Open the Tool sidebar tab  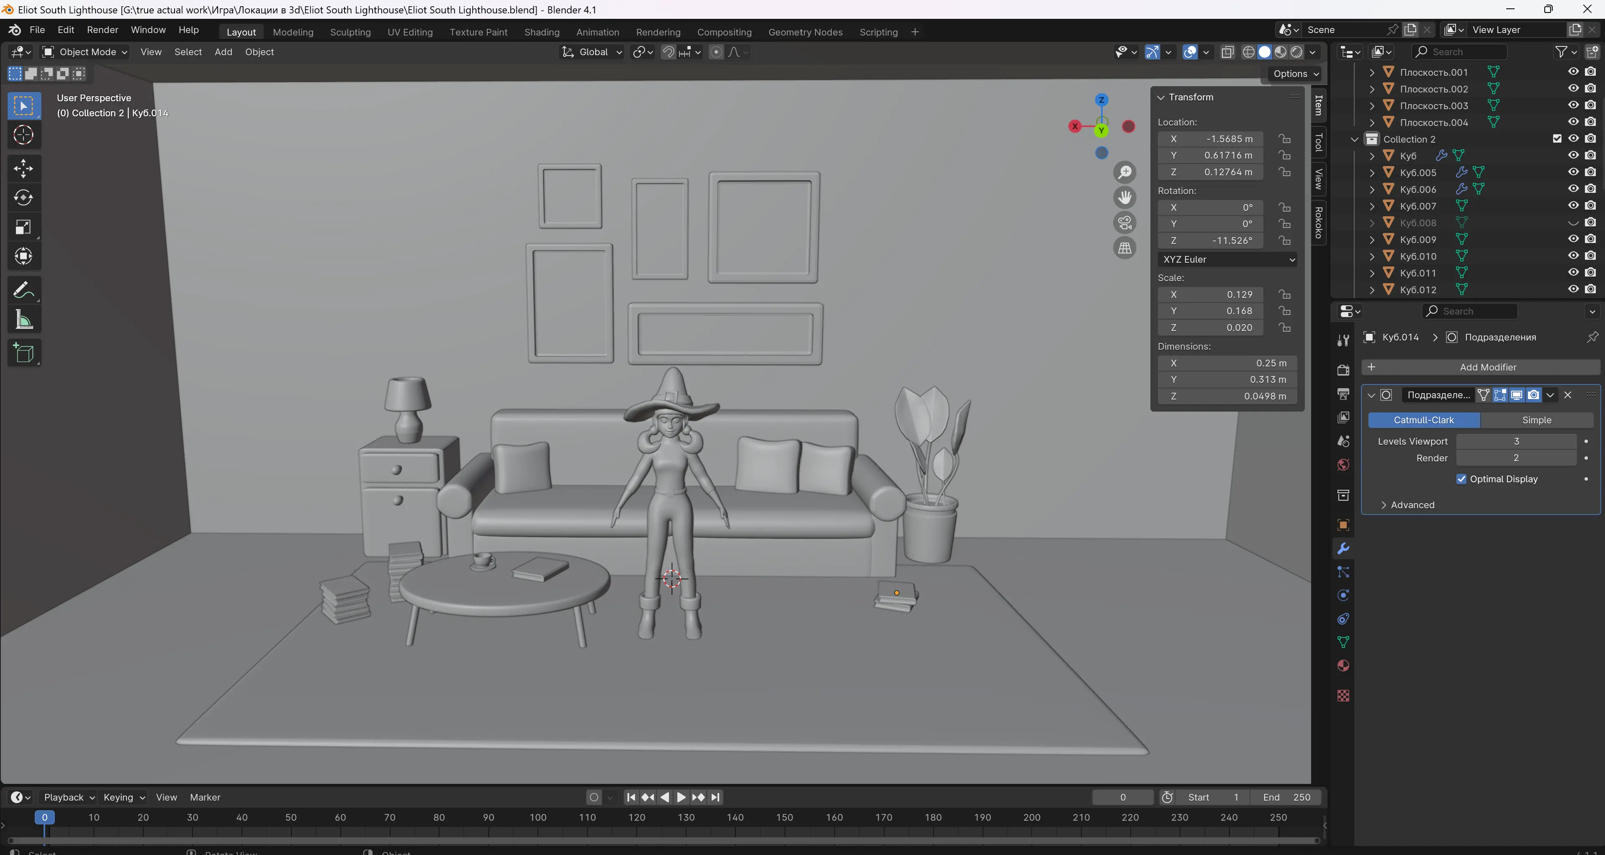(x=1318, y=143)
